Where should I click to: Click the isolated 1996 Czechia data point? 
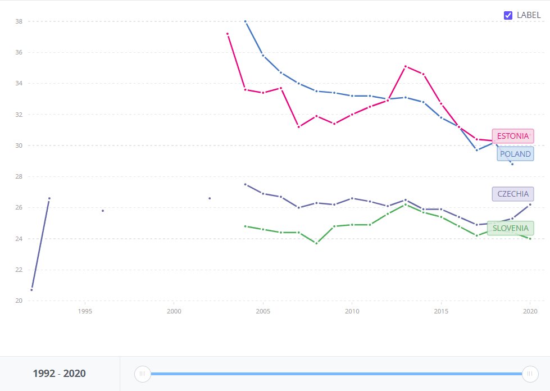103,211
